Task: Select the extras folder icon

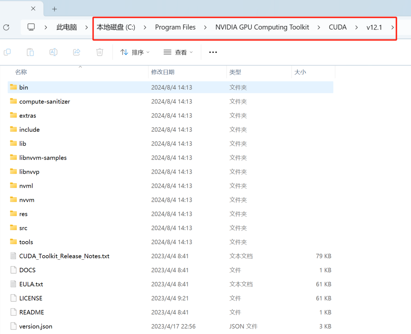Action: pos(13,115)
